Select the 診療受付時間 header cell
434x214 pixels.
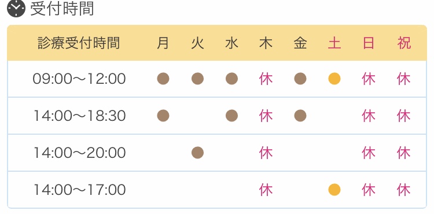(x=79, y=43)
